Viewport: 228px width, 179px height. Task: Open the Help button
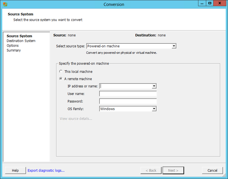(15, 170)
